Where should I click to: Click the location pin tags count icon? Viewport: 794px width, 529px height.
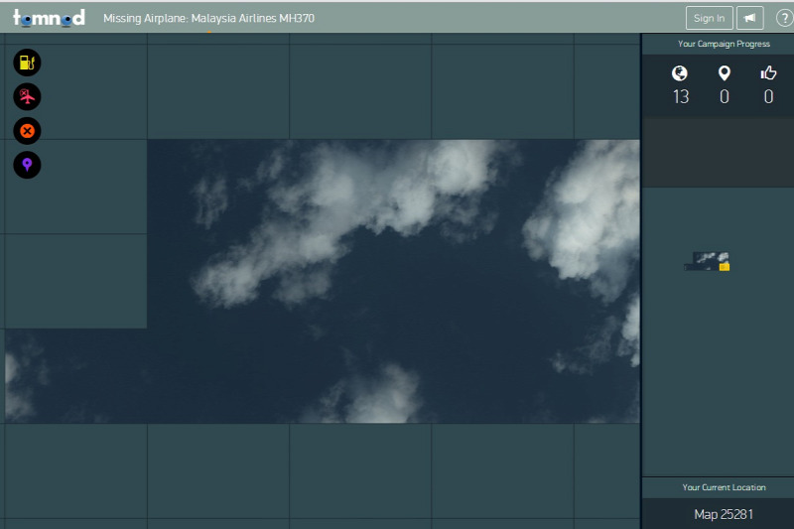[725, 73]
